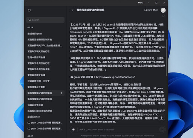Click the send arrow button
The image size is (193, 138).
[162, 129]
